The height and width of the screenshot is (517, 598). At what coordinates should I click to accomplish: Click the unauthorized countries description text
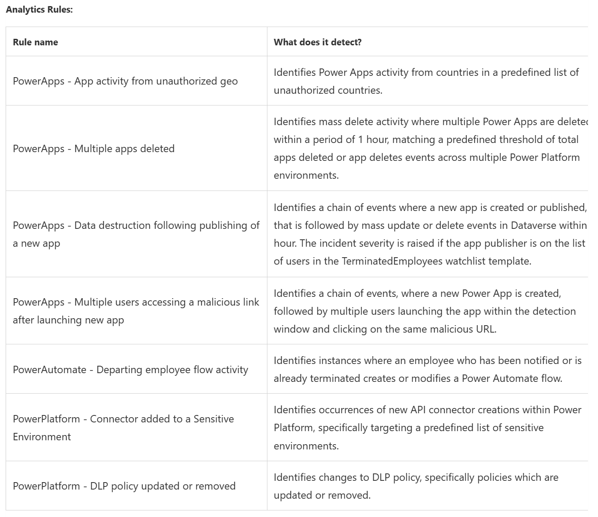(426, 81)
